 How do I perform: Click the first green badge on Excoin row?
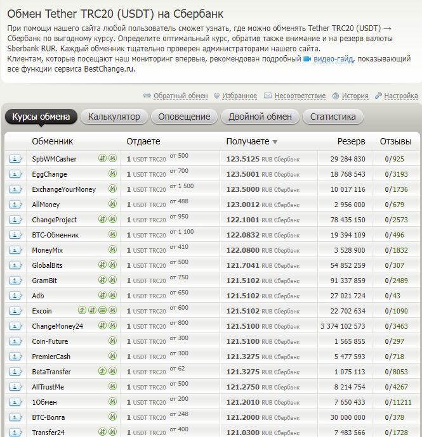pyautogui.click(x=82, y=311)
